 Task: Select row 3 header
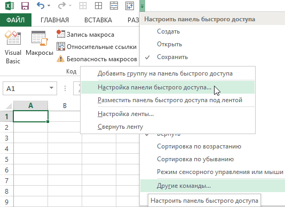[6, 138]
